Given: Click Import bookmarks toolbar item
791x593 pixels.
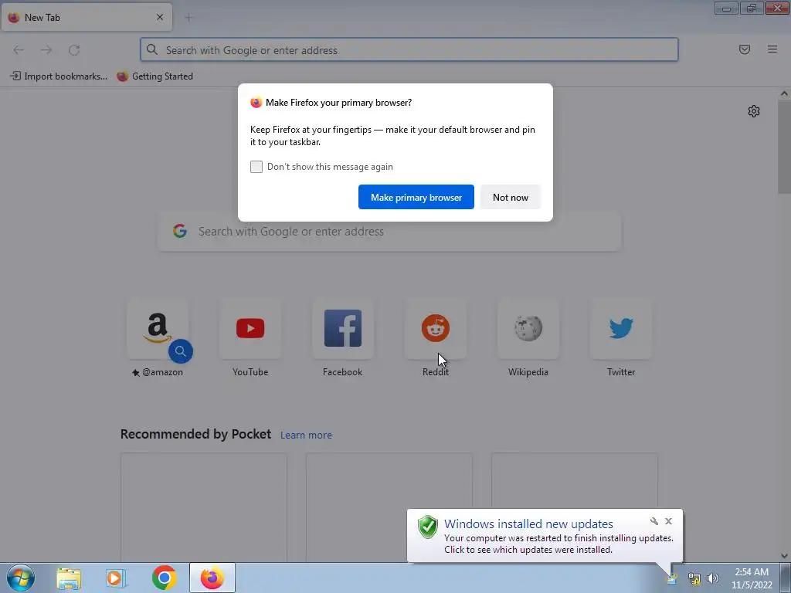Looking at the screenshot, I should [x=59, y=76].
